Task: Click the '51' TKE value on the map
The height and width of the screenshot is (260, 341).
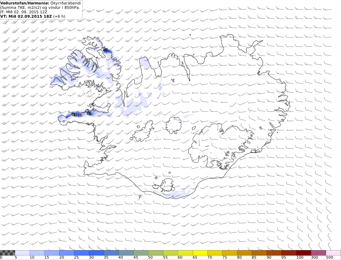Action: [89, 113]
